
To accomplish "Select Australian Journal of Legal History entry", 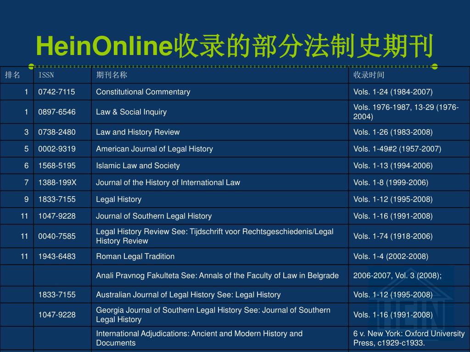I will (188, 295).
